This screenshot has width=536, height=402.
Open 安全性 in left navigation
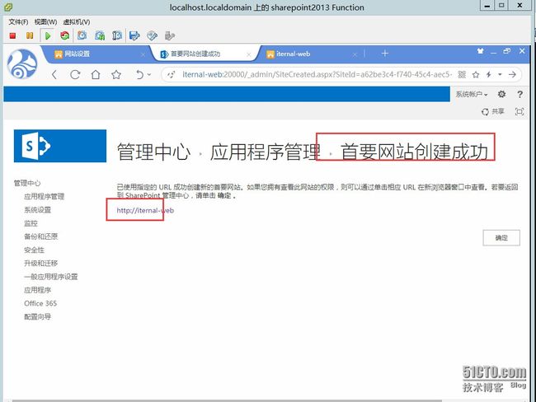point(34,250)
